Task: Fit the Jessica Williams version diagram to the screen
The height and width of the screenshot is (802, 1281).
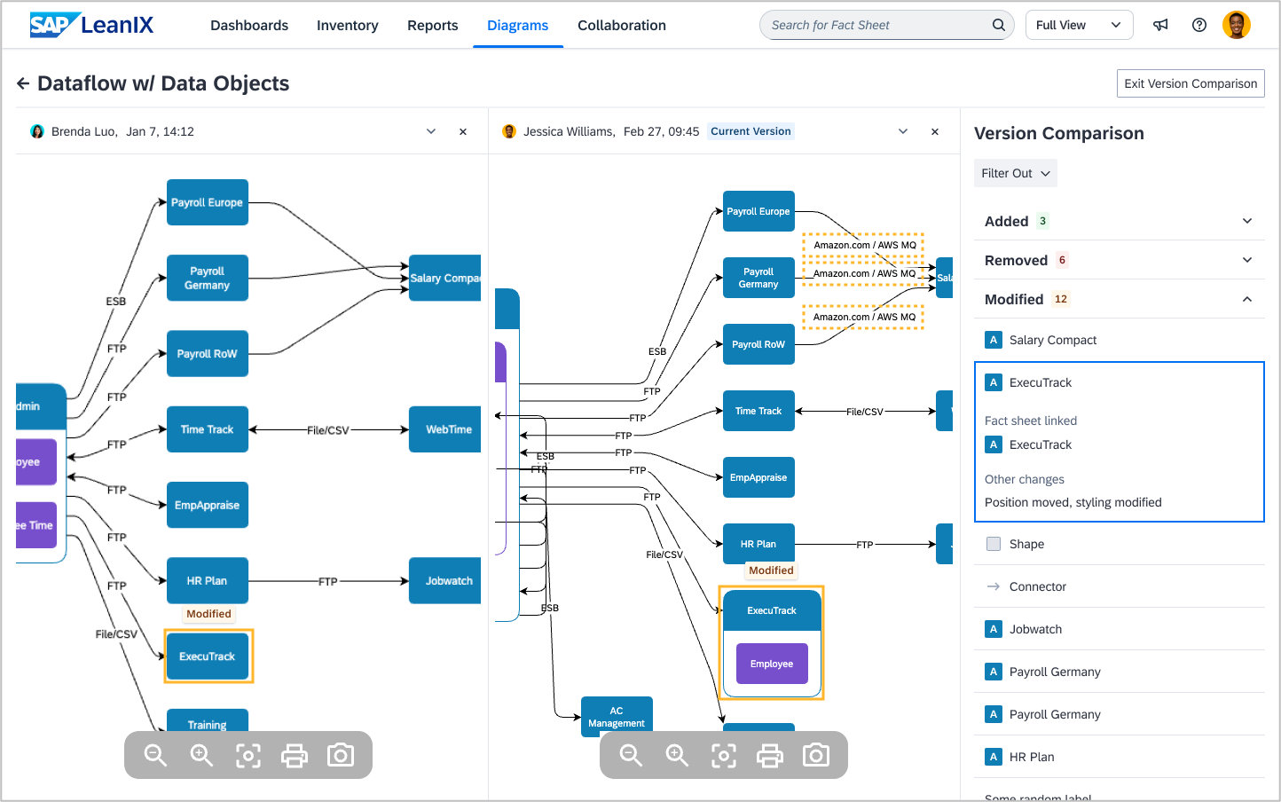Action: 724,755
